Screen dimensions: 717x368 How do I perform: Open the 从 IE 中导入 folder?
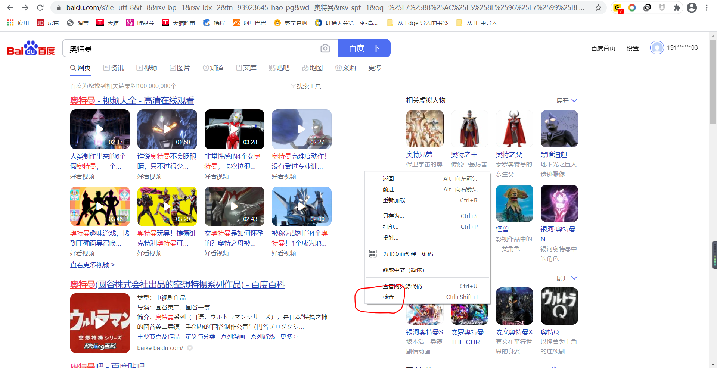tap(477, 23)
